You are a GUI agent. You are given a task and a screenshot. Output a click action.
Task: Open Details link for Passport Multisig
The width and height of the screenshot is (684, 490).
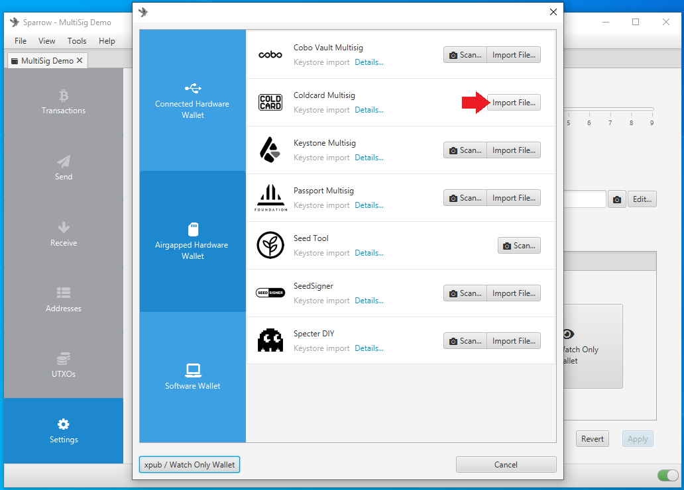(x=369, y=205)
